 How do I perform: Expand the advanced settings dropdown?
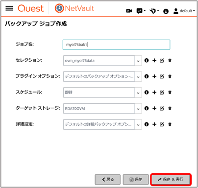tap(138, 124)
